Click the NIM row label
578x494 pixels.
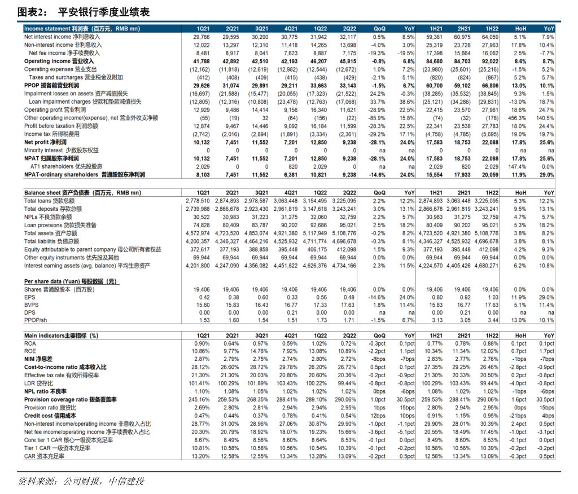[38, 359]
